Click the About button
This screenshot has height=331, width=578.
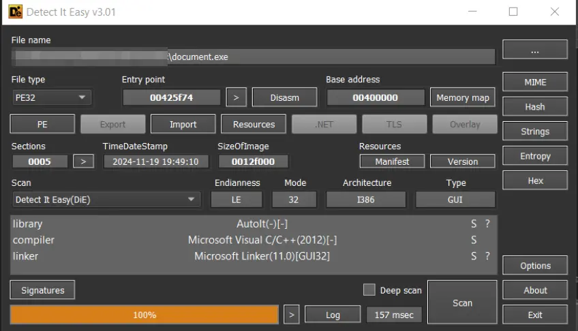coord(535,290)
